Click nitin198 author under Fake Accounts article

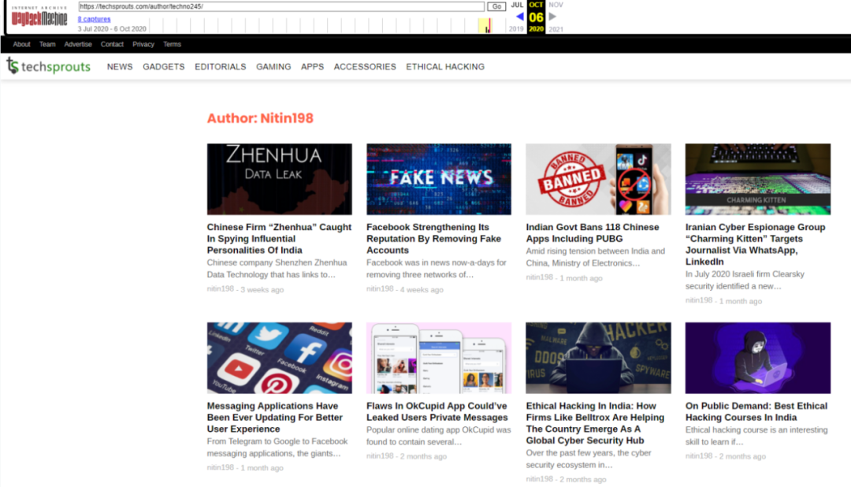[379, 289]
